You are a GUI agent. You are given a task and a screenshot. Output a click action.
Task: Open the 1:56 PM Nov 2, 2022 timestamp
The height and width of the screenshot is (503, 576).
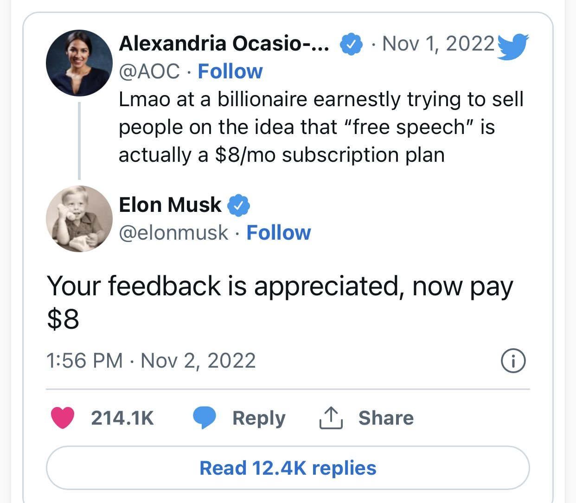point(151,361)
